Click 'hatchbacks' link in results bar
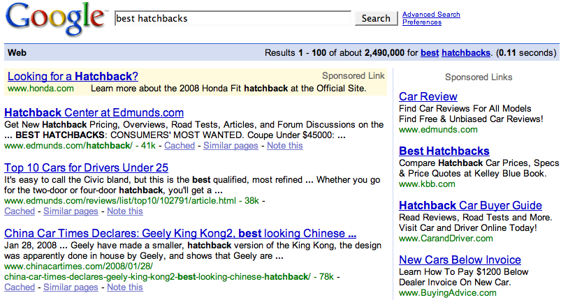The width and height of the screenshot is (561, 300). [466, 53]
